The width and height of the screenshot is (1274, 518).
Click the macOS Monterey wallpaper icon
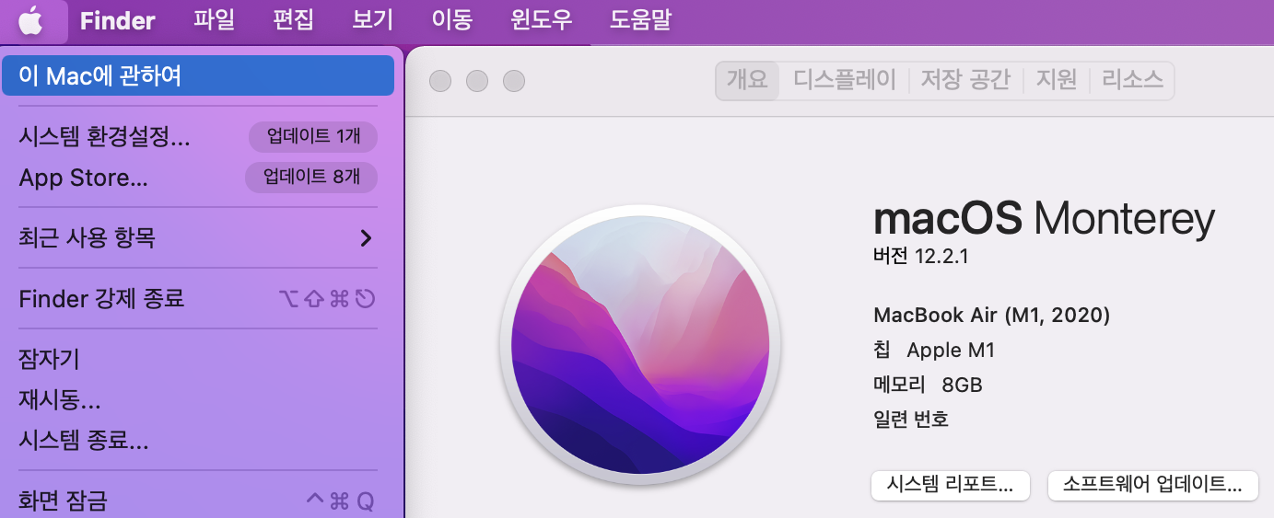[x=641, y=345]
